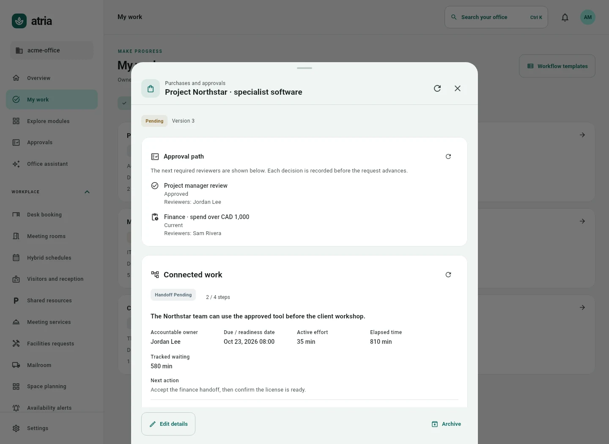Click the Version 3 label
609x444 pixels.
point(183,121)
